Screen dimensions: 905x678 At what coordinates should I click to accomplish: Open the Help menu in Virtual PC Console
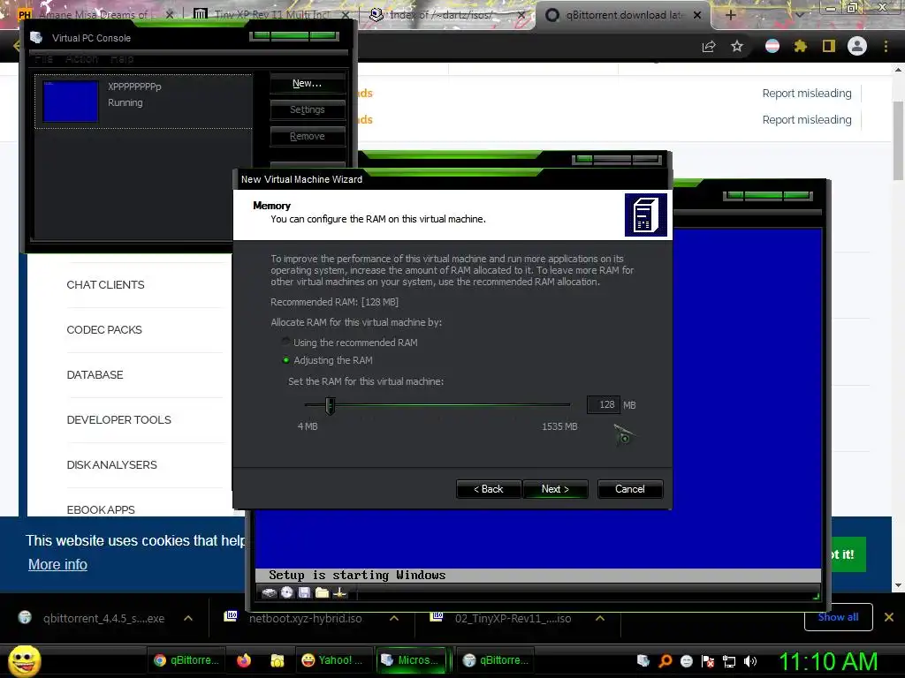click(x=122, y=59)
